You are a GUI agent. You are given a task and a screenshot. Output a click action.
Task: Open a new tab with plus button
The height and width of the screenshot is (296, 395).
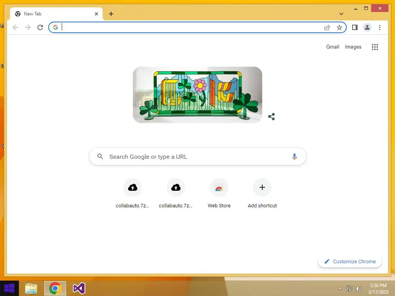(x=111, y=14)
